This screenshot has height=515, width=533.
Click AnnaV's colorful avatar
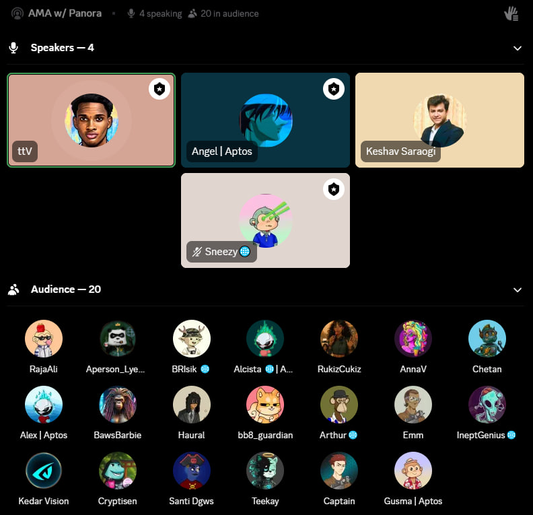pyautogui.click(x=413, y=339)
